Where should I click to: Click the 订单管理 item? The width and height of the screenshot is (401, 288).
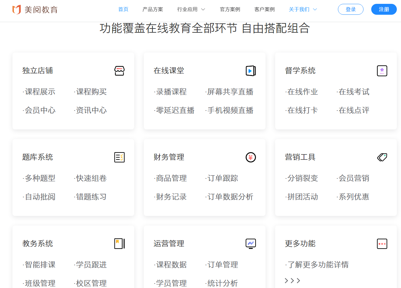pos(222,265)
